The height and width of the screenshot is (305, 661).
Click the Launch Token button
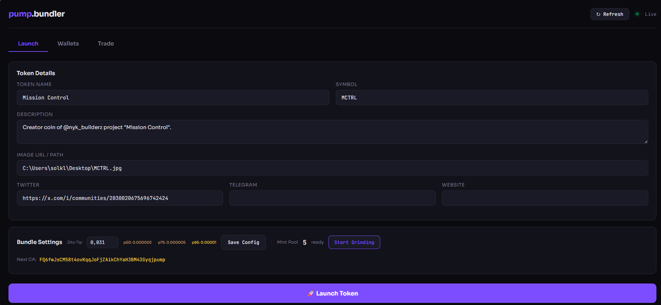[333, 293]
